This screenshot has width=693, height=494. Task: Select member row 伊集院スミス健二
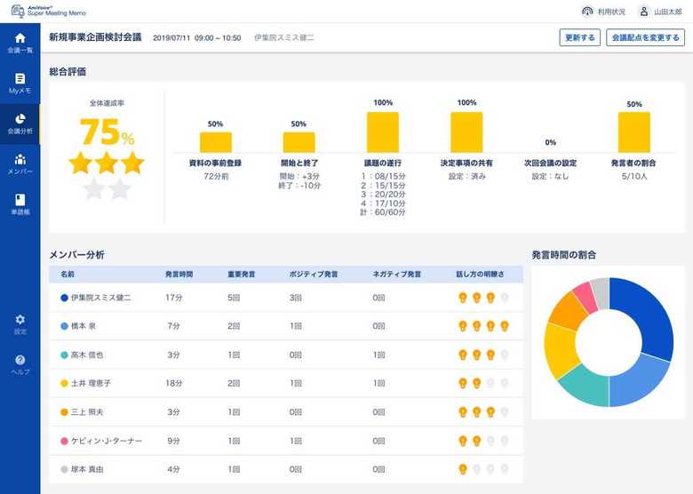[x=286, y=298]
